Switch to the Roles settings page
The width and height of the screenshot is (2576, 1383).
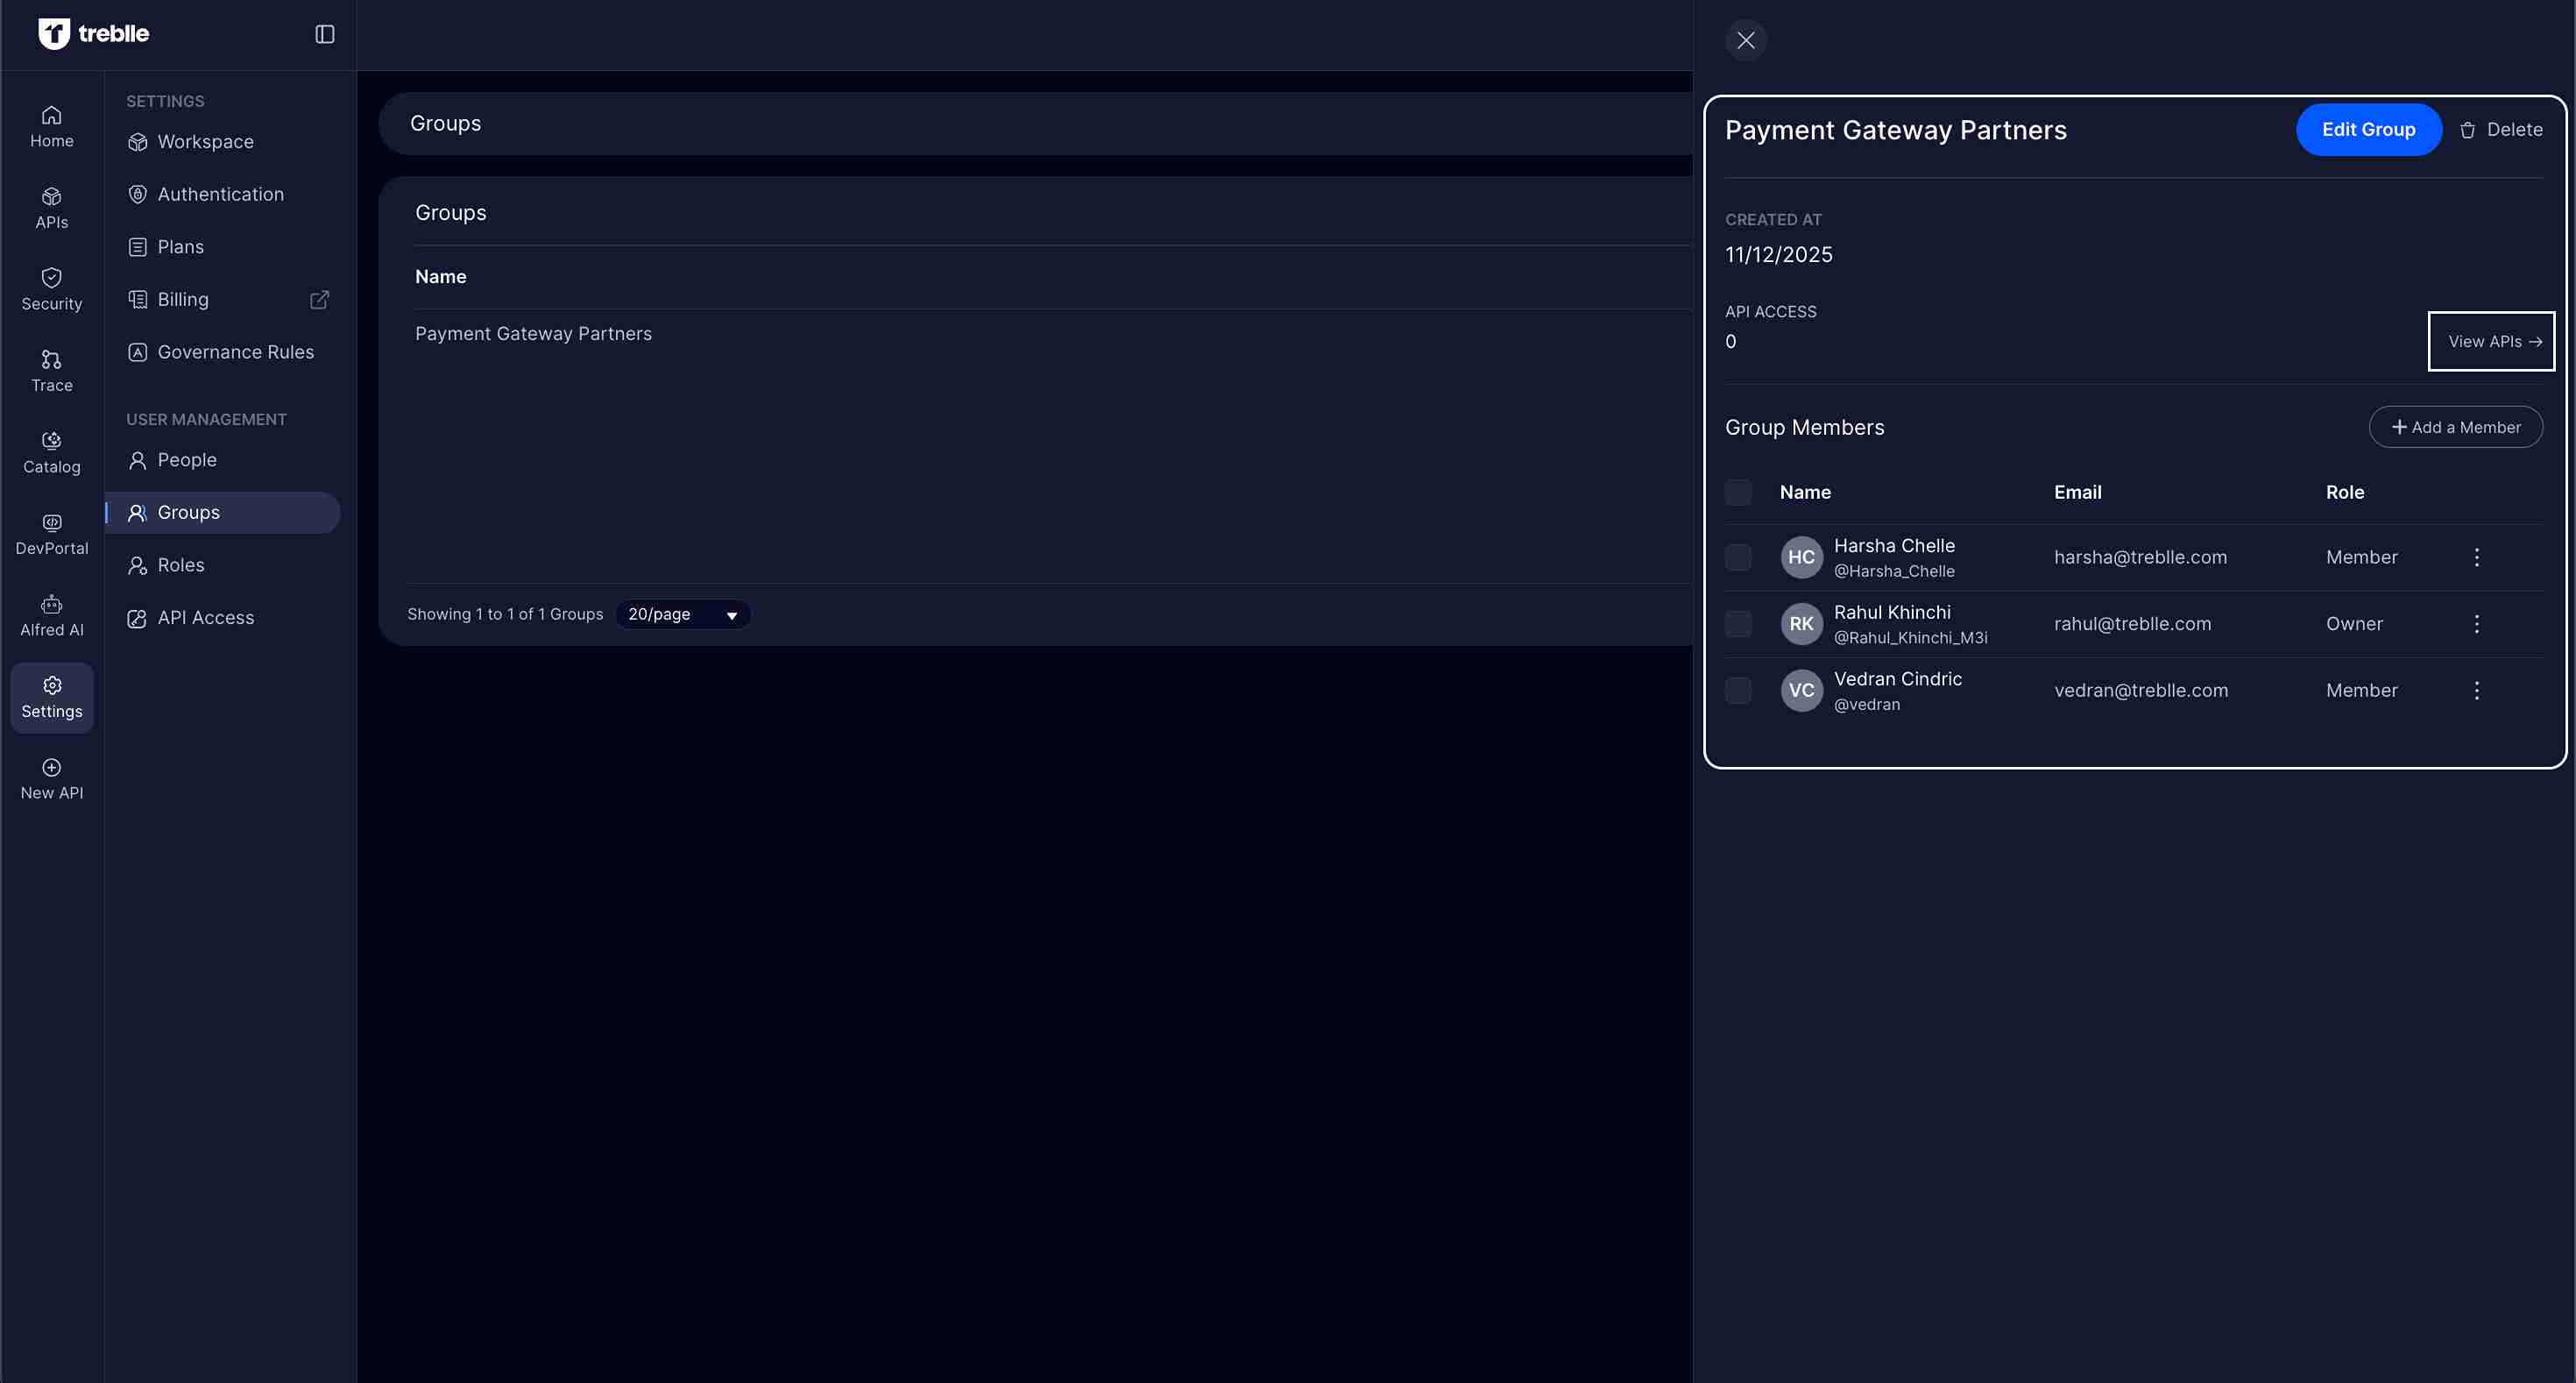coord(180,565)
